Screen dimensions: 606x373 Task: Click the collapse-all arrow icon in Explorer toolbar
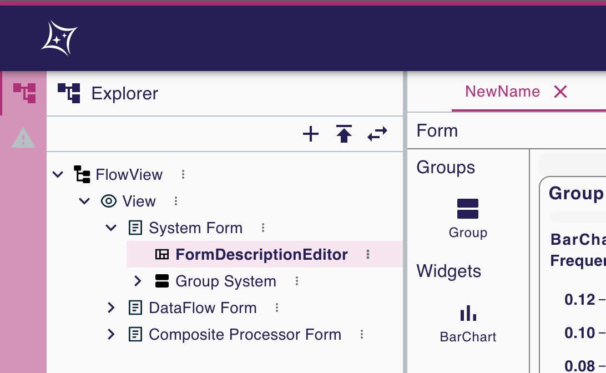click(344, 134)
